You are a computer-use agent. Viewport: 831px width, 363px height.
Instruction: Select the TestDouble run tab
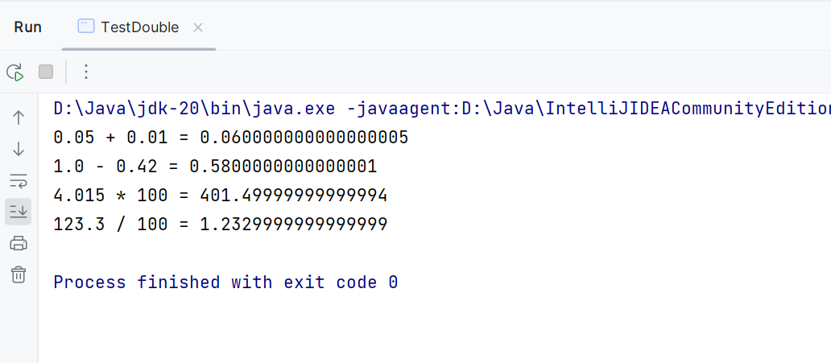[x=139, y=27]
